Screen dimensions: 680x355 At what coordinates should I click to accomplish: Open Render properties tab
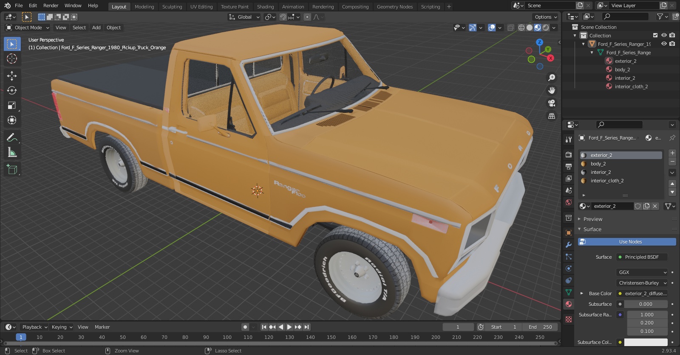point(569,154)
